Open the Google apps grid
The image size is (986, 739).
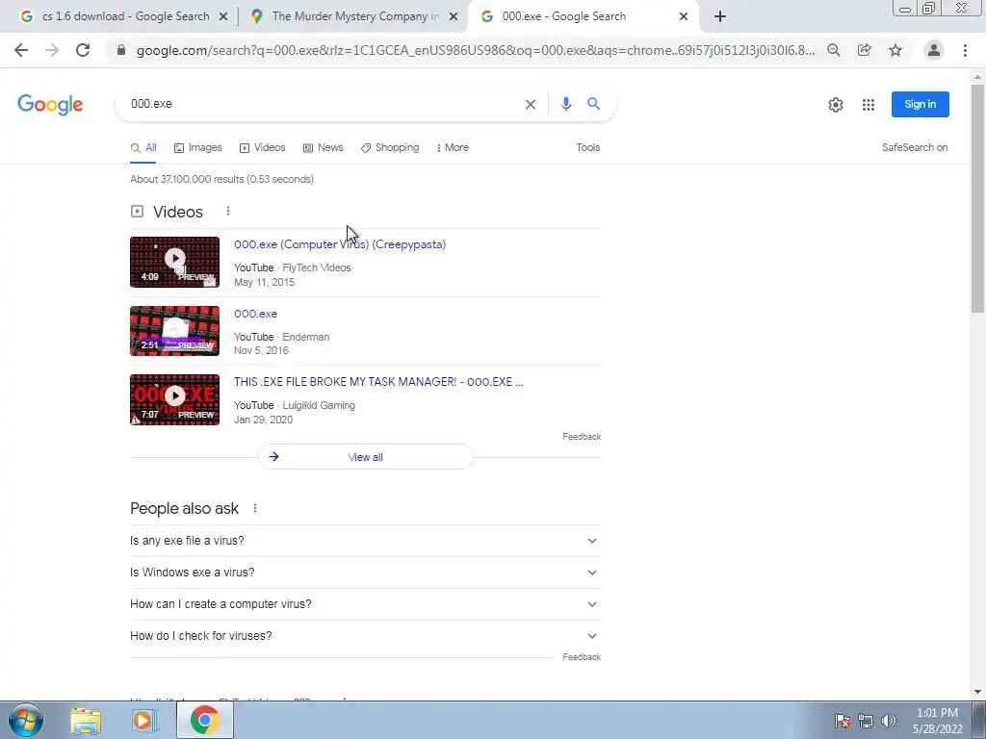[x=869, y=105]
